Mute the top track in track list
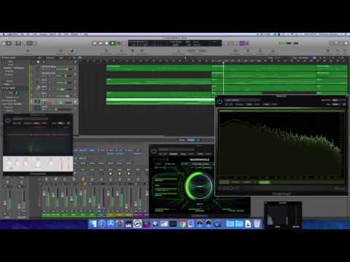This screenshot has width=350, height=262. tap(43, 69)
